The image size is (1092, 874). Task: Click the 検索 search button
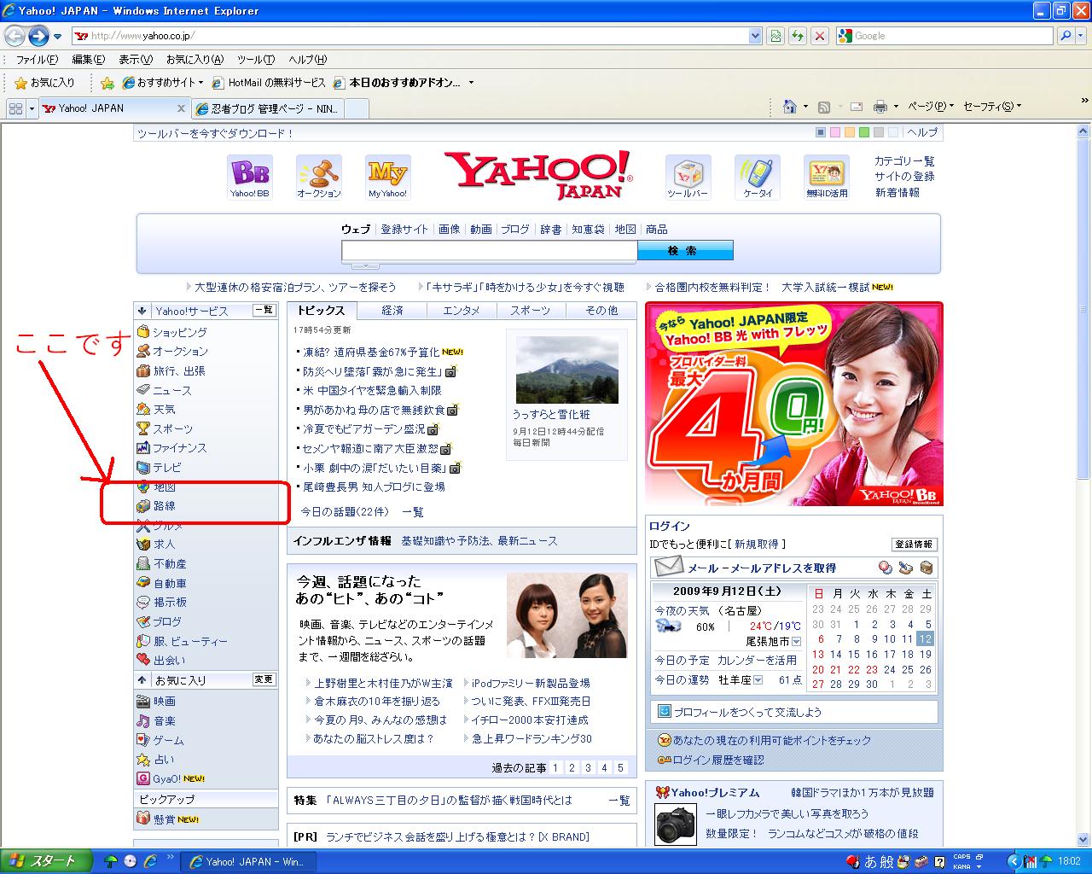tap(684, 250)
